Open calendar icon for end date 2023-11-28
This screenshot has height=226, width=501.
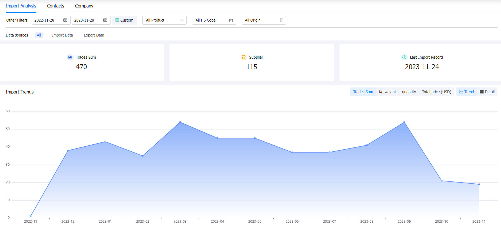tap(105, 20)
